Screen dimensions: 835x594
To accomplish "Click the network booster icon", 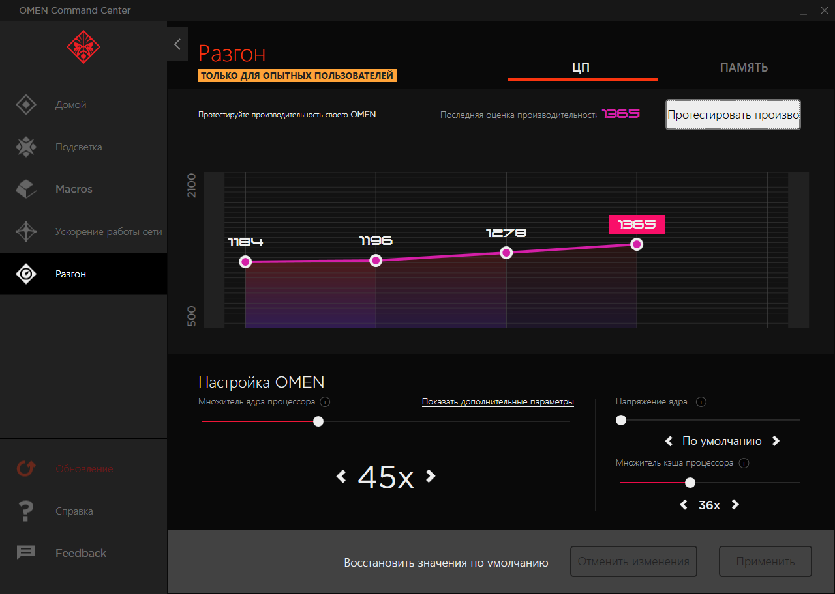I will click(x=26, y=232).
